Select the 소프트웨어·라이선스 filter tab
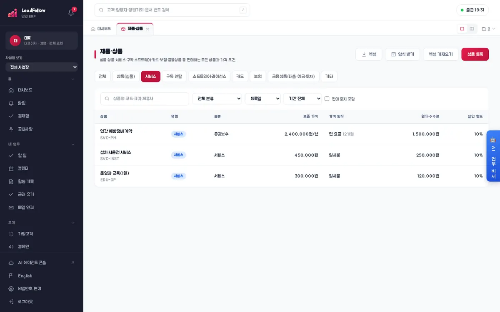This screenshot has height=312, width=500. [x=209, y=77]
